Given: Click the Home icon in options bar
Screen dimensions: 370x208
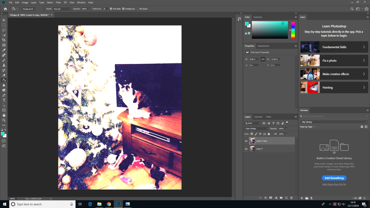Looking at the screenshot, I should click(5, 9).
